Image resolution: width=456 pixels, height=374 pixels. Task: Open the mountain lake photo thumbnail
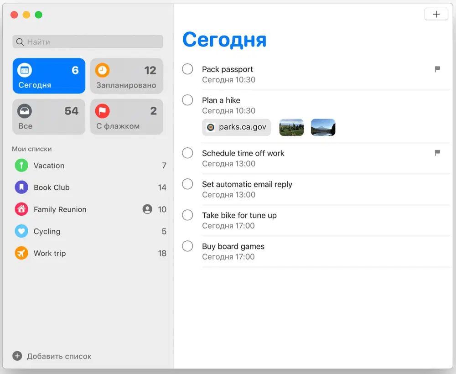coord(323,127)
